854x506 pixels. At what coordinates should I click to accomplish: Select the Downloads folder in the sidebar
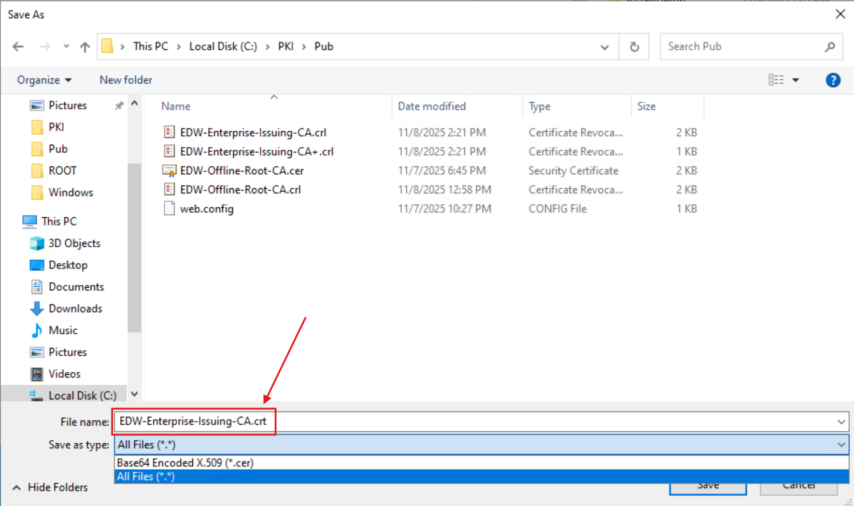(x=75, y=308)
